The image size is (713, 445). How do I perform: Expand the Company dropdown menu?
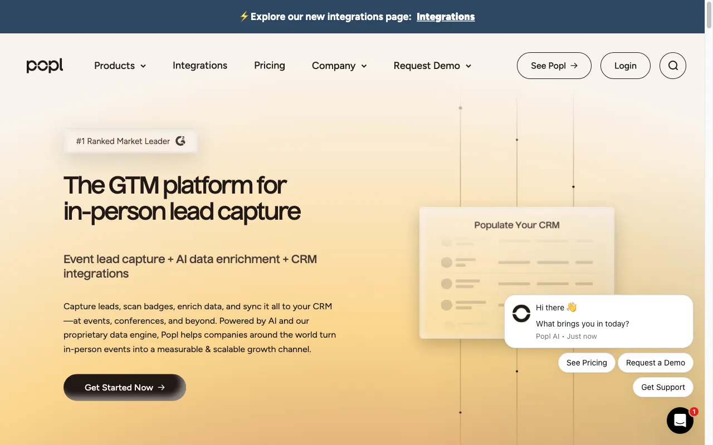point(339,66)
